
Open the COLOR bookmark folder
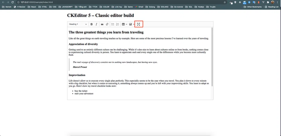coord(104,7)
